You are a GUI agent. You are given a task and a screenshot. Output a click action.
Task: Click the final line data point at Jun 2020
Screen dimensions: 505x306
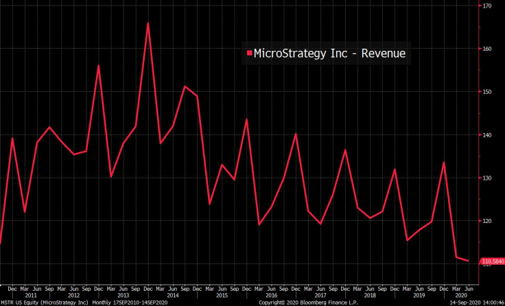click(x=468, y=261)
